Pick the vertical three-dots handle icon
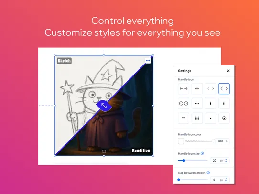Screen dimensions: 259x194 point(210,103)
